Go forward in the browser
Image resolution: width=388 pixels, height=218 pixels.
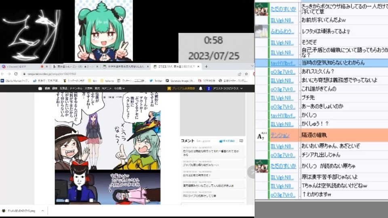click(9, 74)
